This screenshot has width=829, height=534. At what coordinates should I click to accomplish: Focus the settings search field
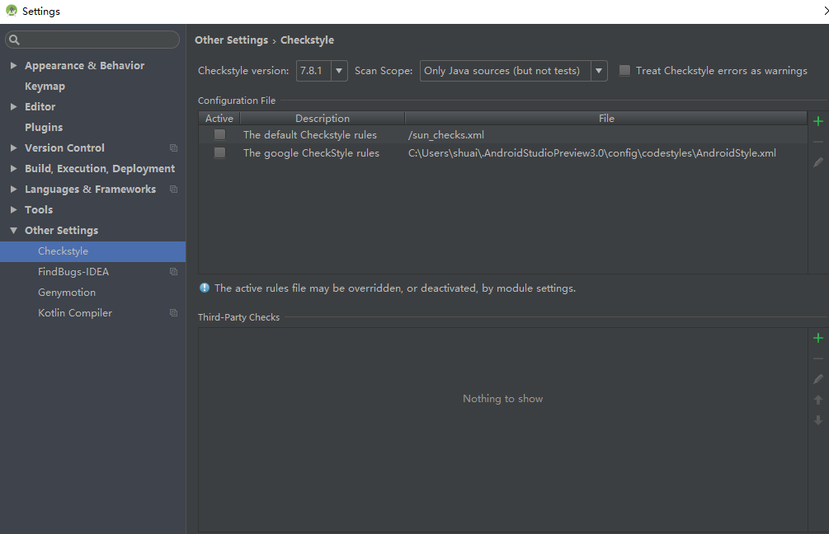(x=92, y=40)
